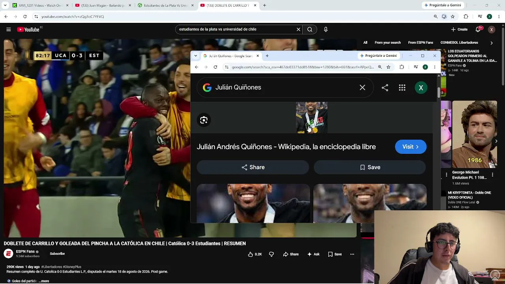The height and width of the screenshot is (284, 505).
Task: Bookmark the Google search page with star
Action: coord(388,67)
